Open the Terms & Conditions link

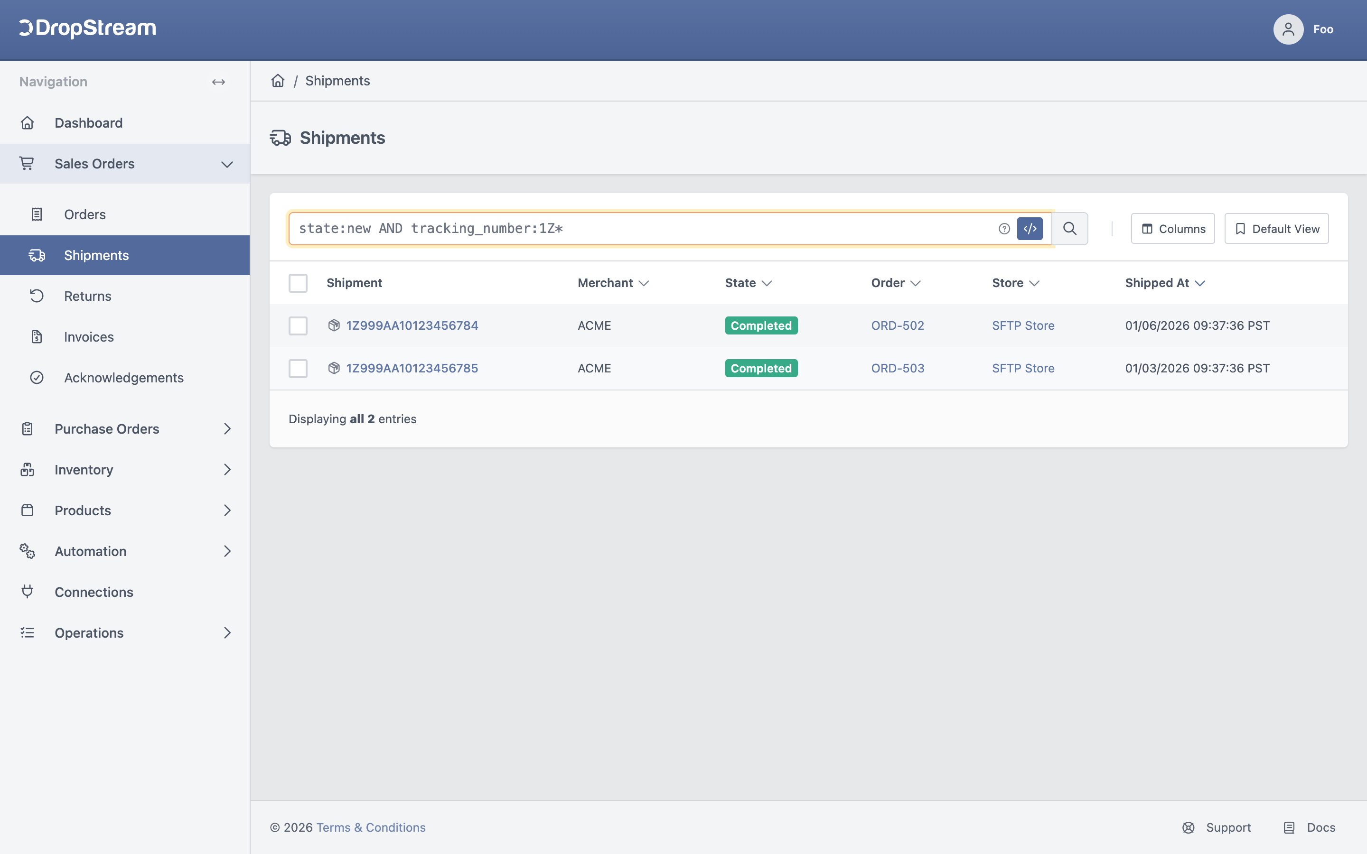tap(371, 827)
